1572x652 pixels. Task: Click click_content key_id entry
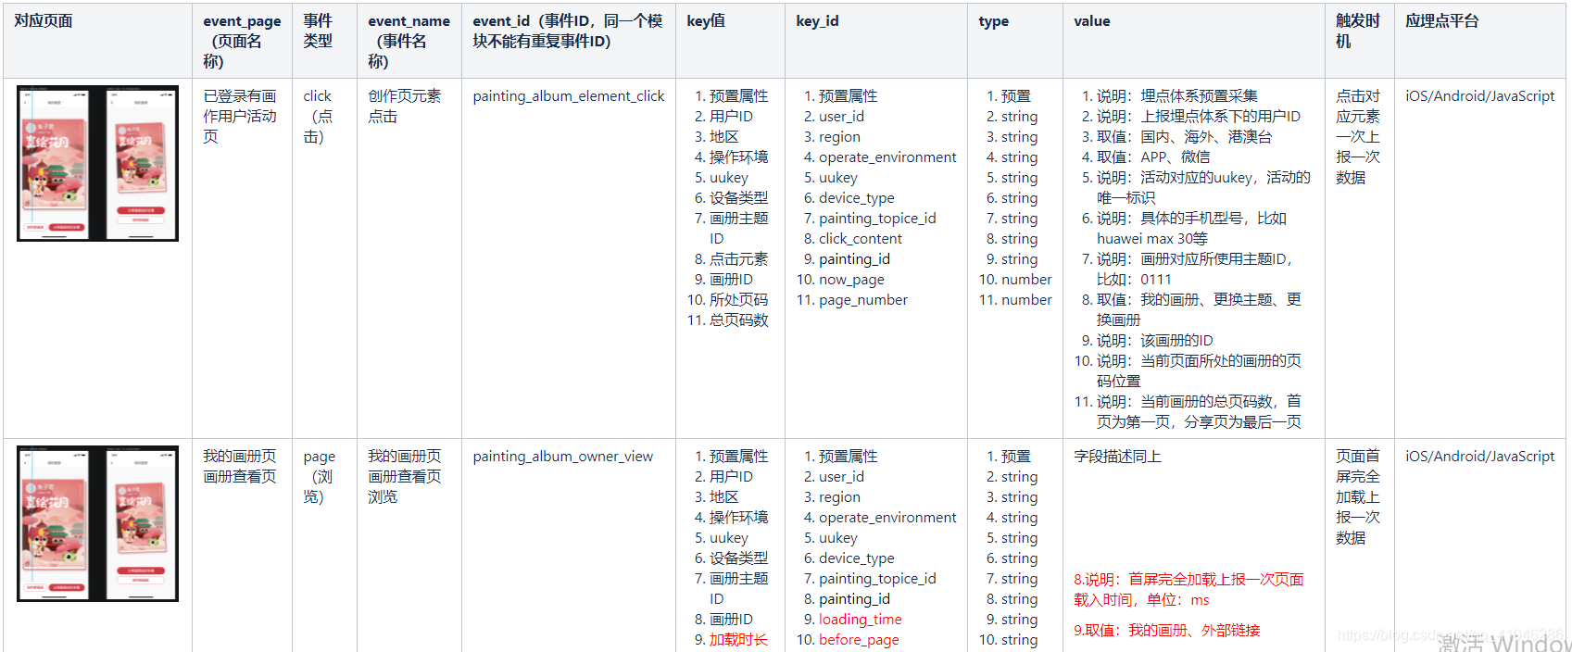861,239
